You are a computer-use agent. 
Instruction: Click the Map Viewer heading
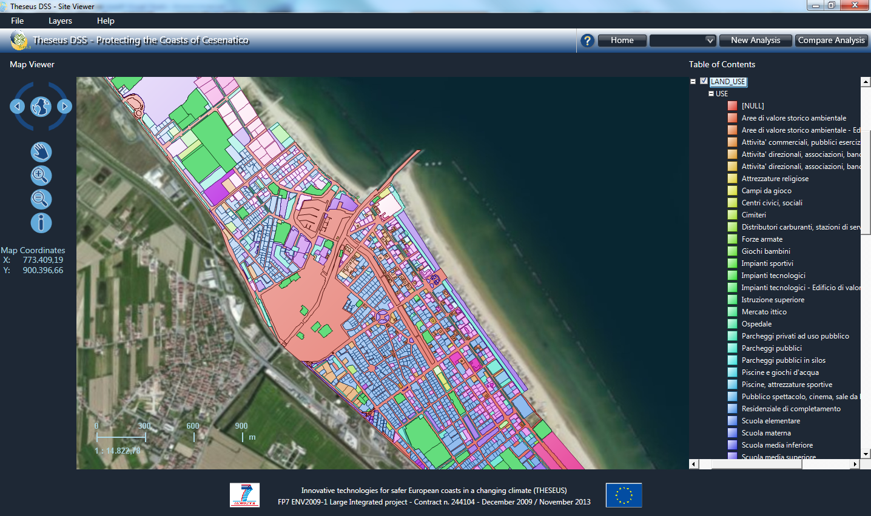[x=32, y=64]
